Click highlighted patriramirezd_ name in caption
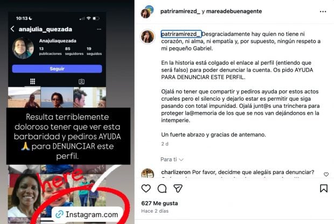Image resolution: width=334 pixels, height=224 pixels. click(181, 34)
